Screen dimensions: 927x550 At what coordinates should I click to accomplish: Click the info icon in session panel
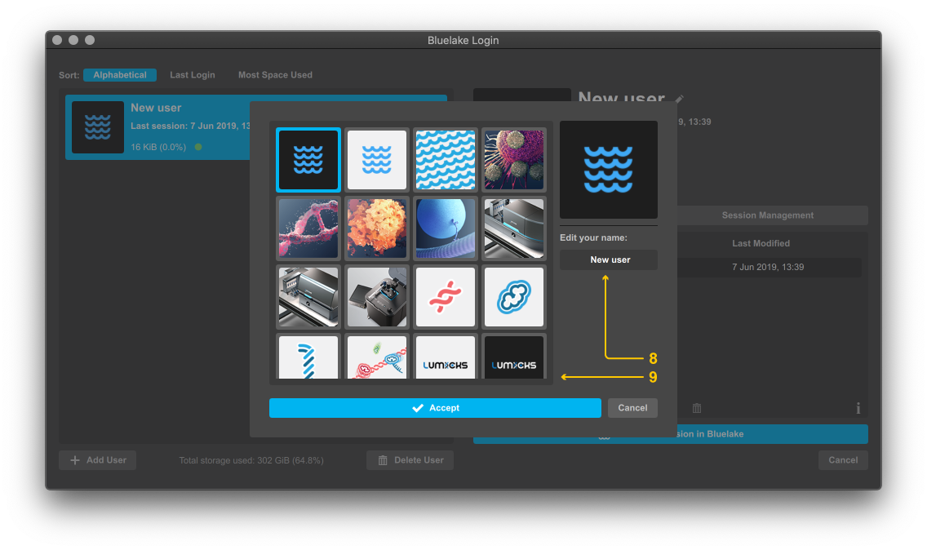pos(858,409)
